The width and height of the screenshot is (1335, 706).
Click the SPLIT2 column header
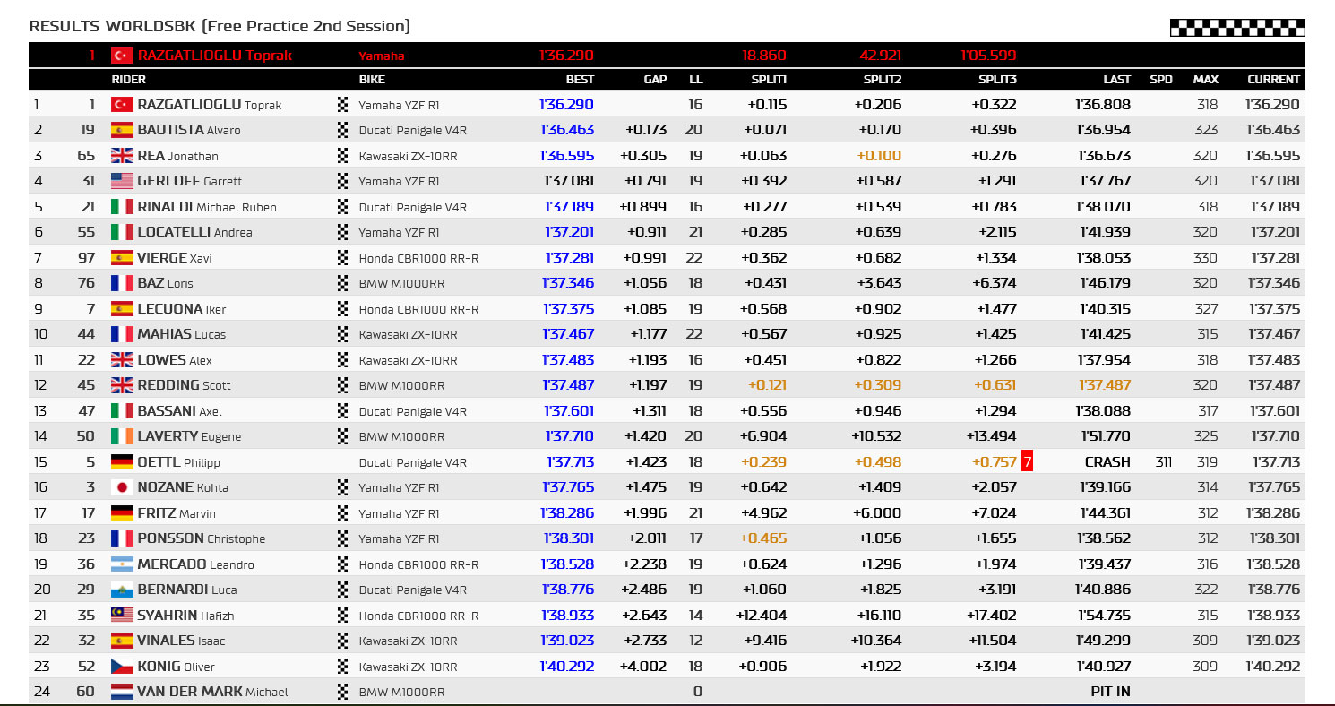click(883, 80)
